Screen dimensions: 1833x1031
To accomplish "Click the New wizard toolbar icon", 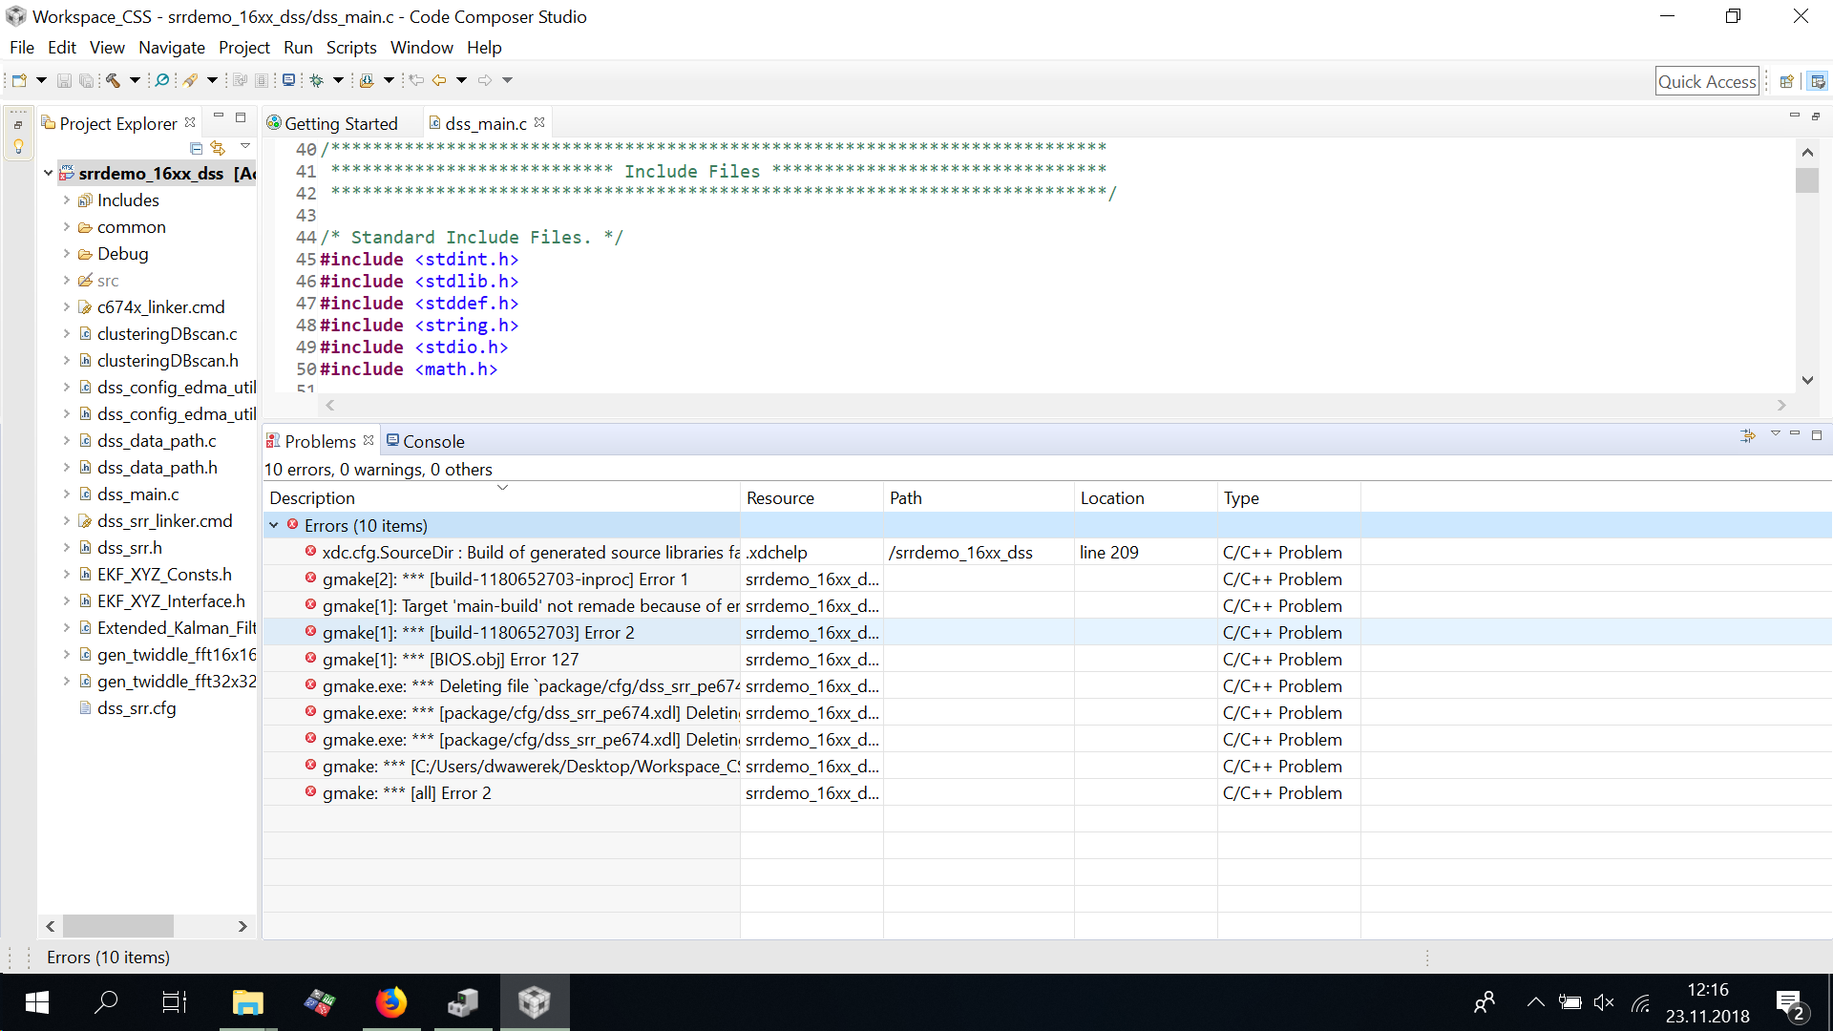I will click(19, 80).
